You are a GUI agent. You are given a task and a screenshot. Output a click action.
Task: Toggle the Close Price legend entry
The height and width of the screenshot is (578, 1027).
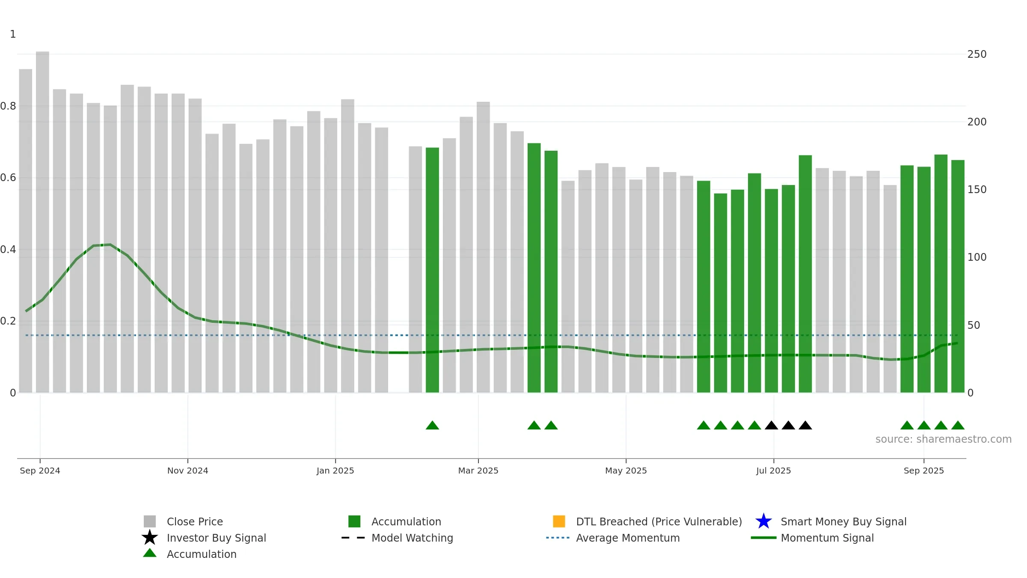pos(195,521)
